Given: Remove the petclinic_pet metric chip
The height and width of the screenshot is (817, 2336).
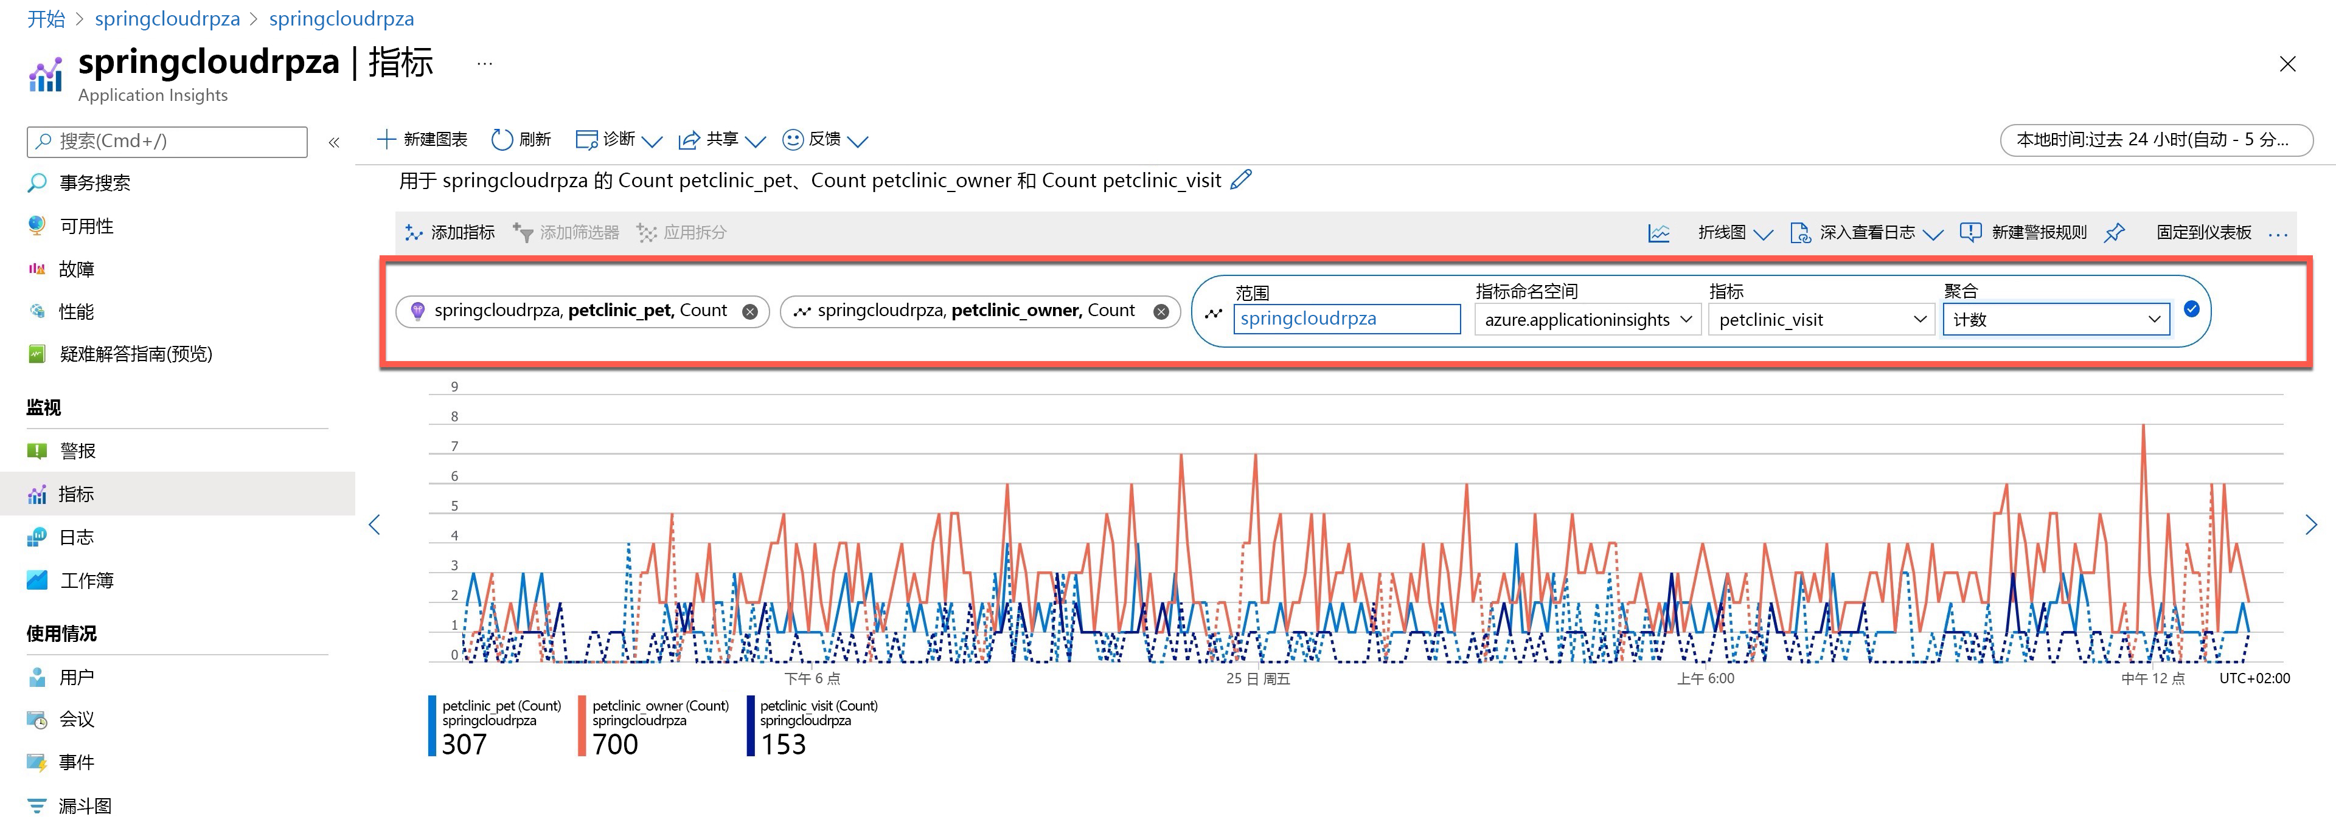Looking at the screenshot, I should [x=750, y=312].
